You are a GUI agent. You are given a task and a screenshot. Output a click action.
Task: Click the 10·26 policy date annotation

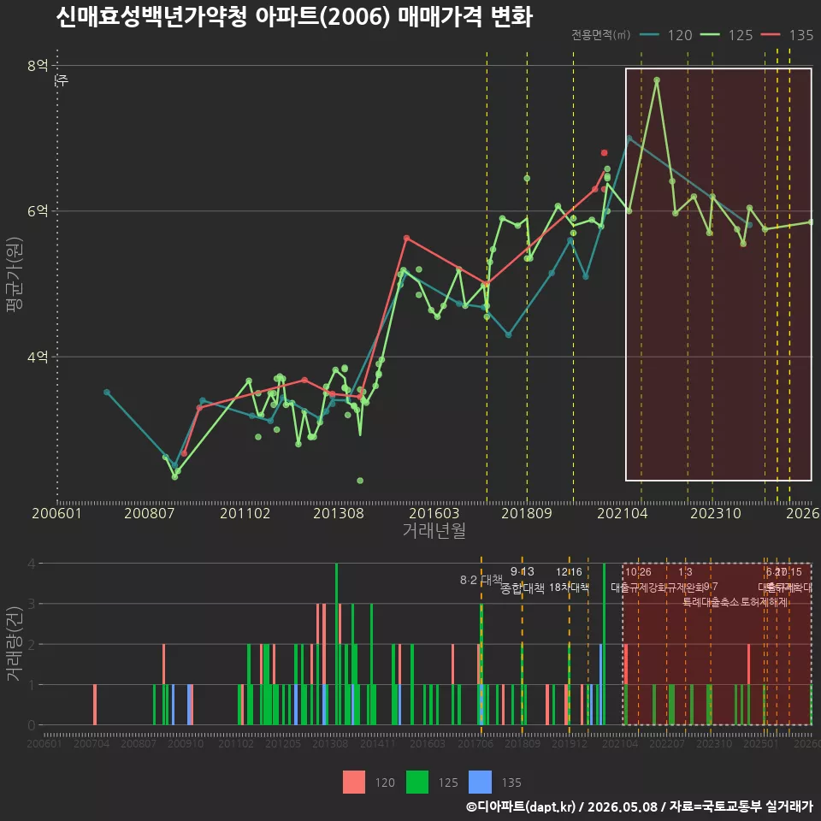click(x=638, y=572)
